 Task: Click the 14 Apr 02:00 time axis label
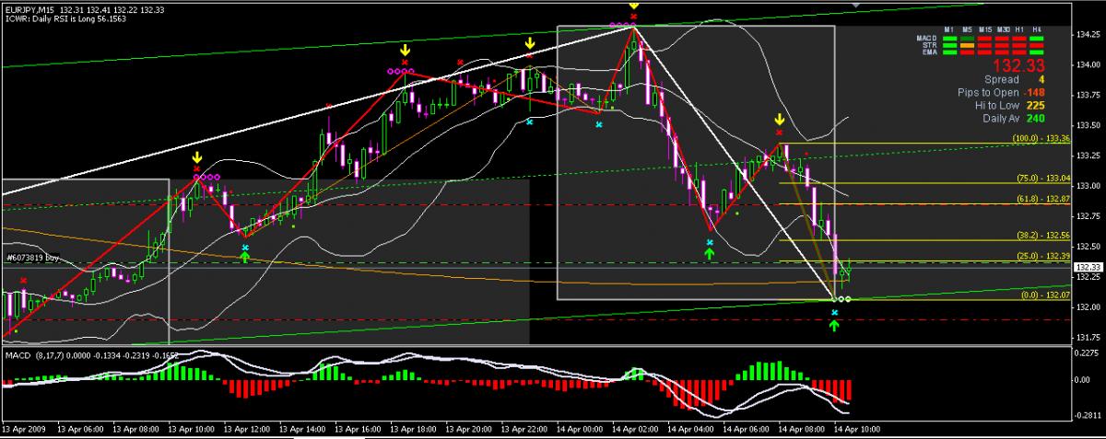coord(634,431)
